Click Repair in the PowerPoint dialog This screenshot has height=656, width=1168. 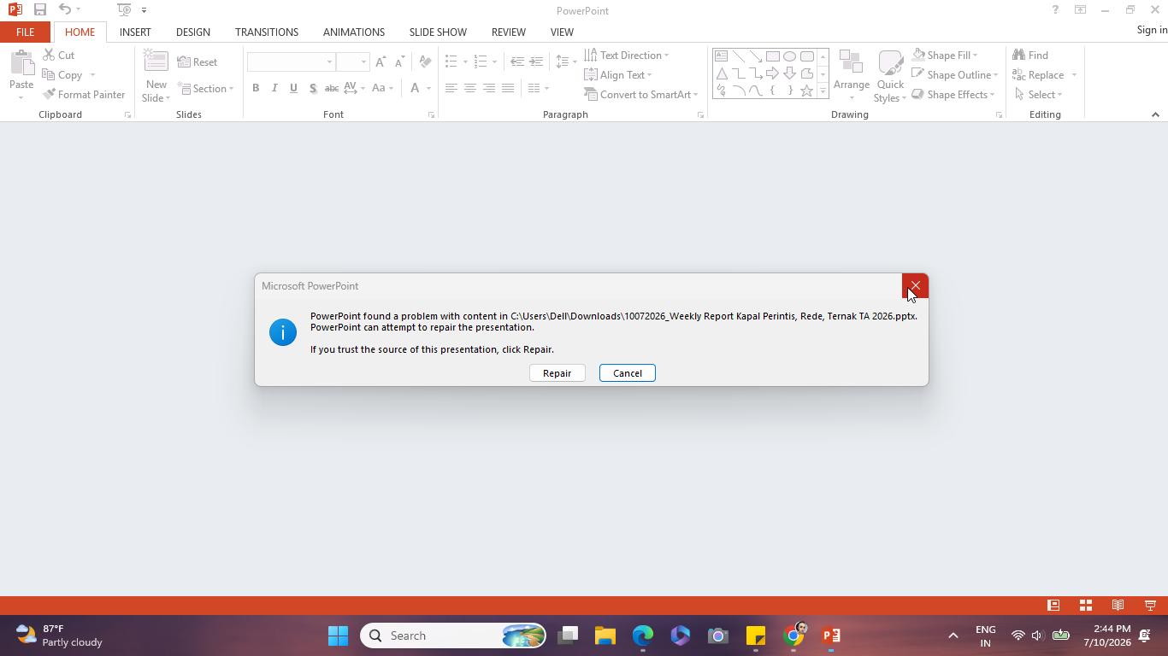click(557, 373)
